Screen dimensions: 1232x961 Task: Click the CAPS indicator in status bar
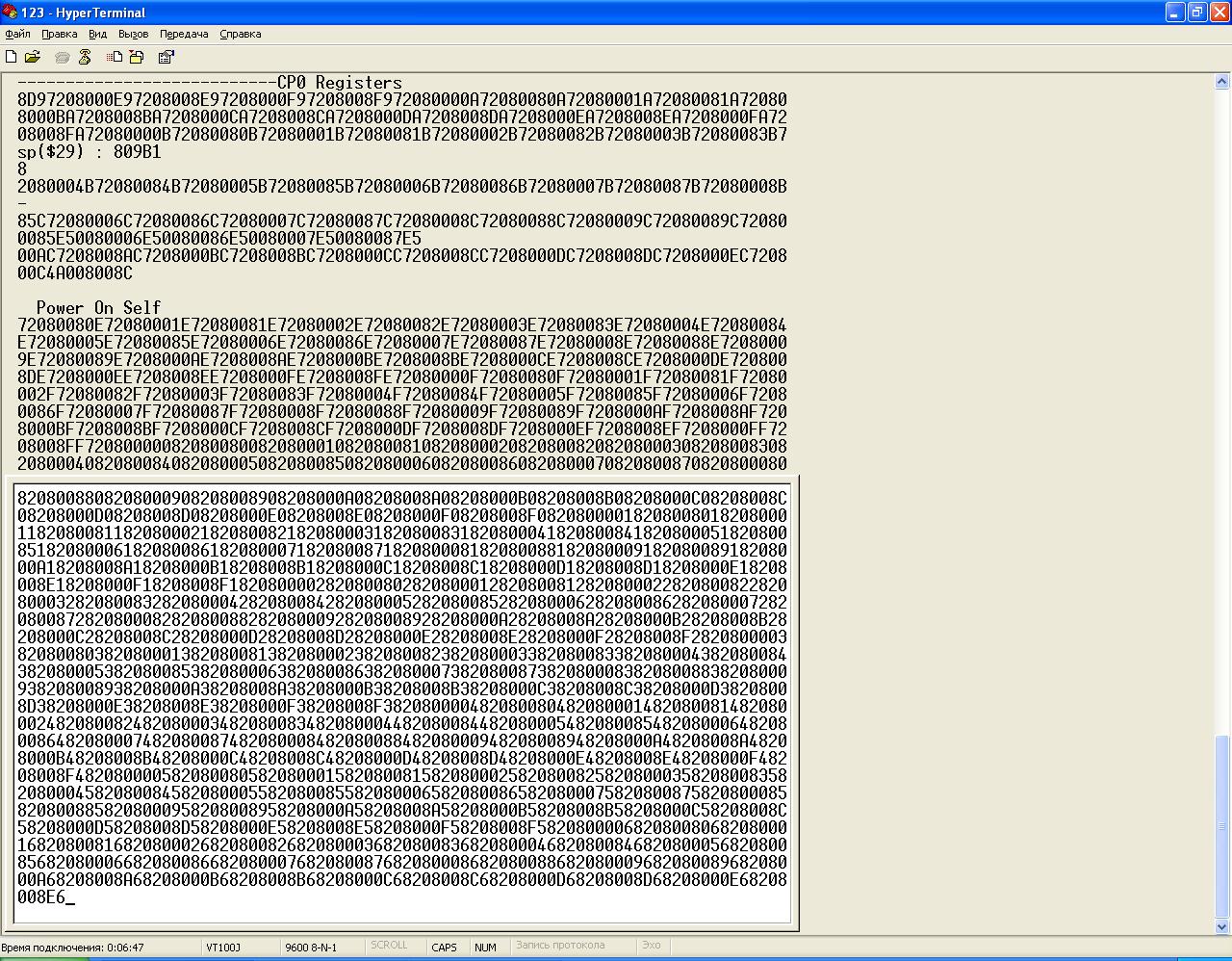click(445, 948)
